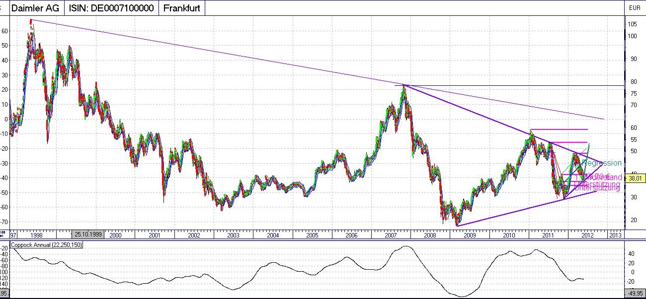Screen dimensions: 646x299
Task: Click the '-49,95' indicator value at bottom right
Action: [x=635, y=294]
